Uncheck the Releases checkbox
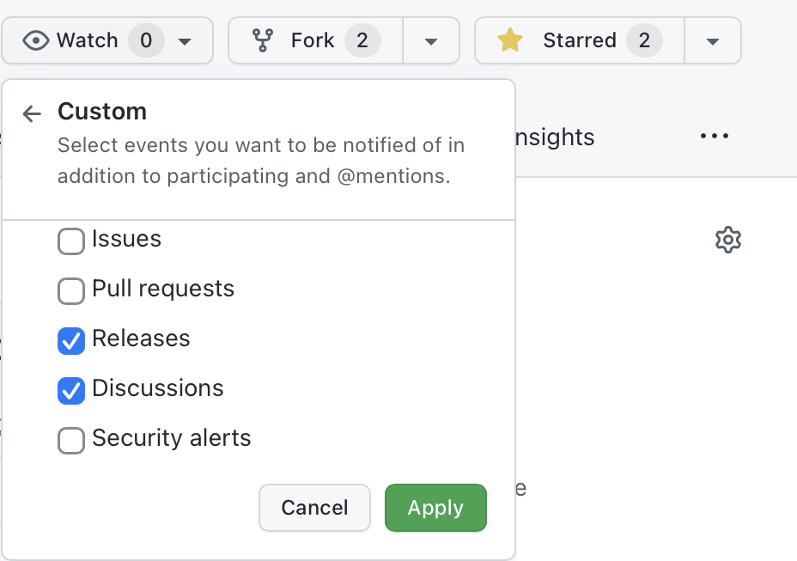The image size is (797, 561). click(71, 341)
